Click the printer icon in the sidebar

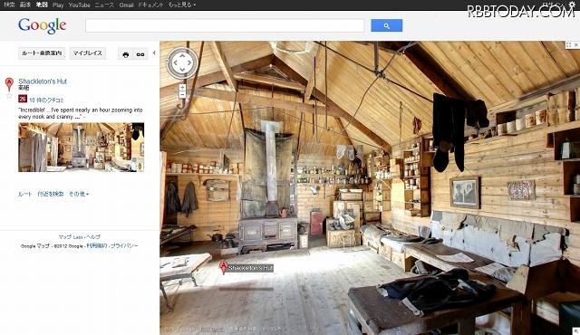point(126,54)
